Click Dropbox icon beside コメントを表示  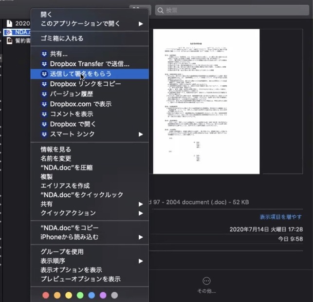44,114
